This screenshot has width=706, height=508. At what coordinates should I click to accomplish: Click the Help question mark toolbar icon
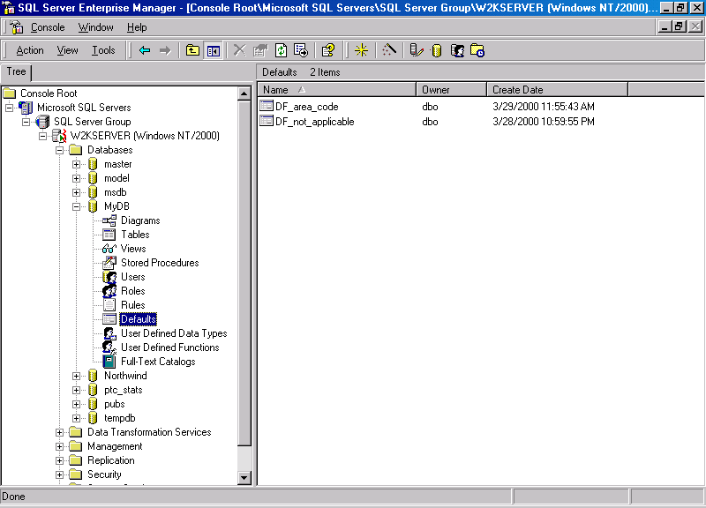(328, 50)
